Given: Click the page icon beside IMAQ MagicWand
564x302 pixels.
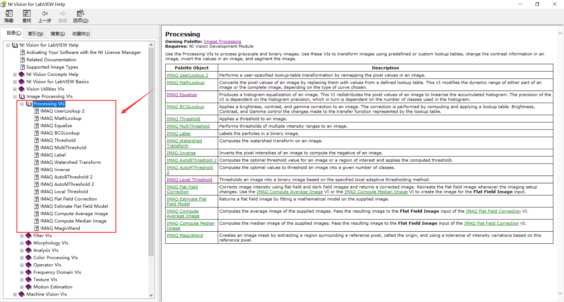Looking at the screenshot, I should [36, 228].
